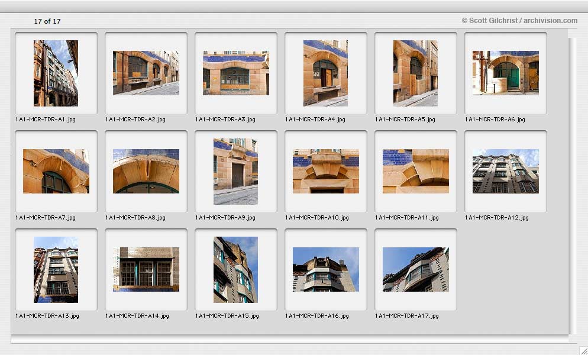Click filename label 1A1-MCR-TDR-A17.jpg

tap(407, 316)
